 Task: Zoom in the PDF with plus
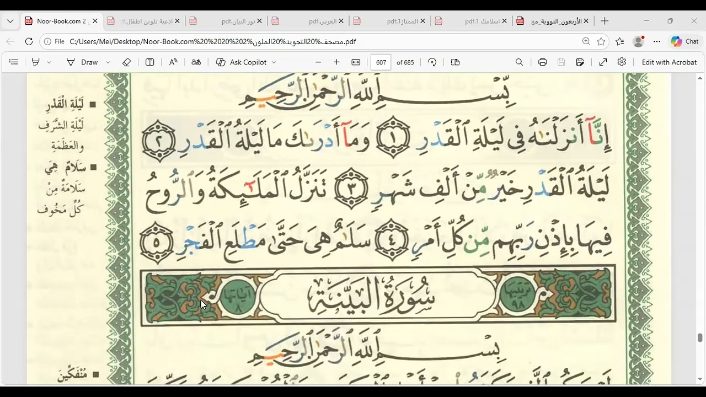coord(337,62)
